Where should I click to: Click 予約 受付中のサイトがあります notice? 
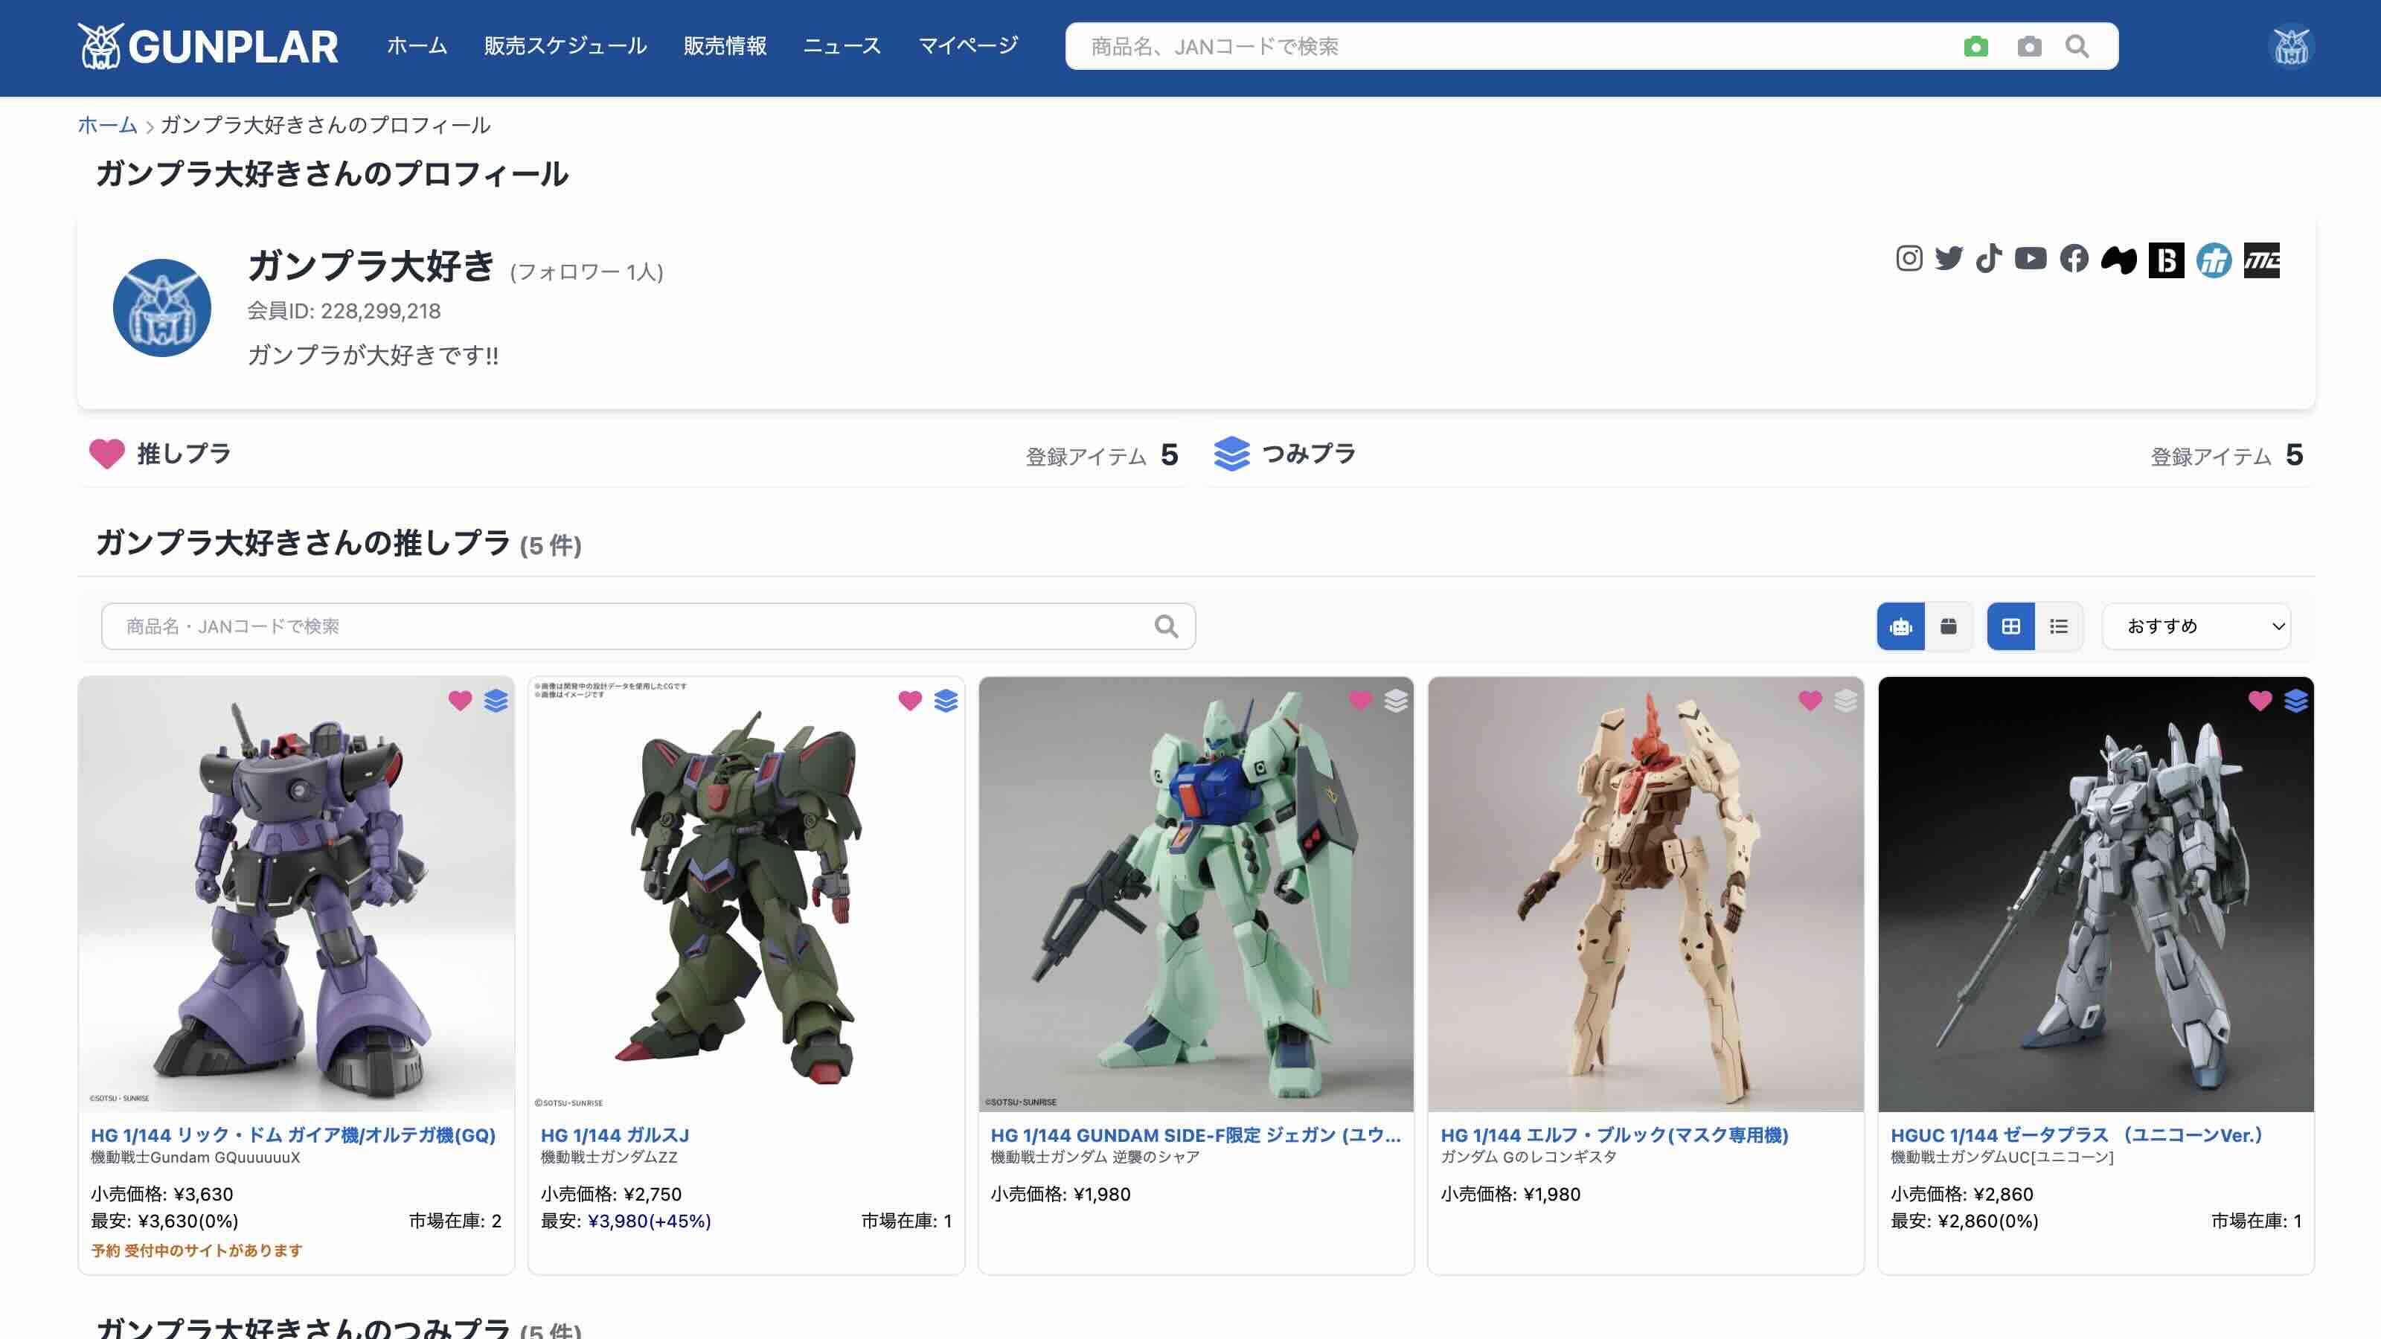pyautogui.click(x=197, y=1250)
